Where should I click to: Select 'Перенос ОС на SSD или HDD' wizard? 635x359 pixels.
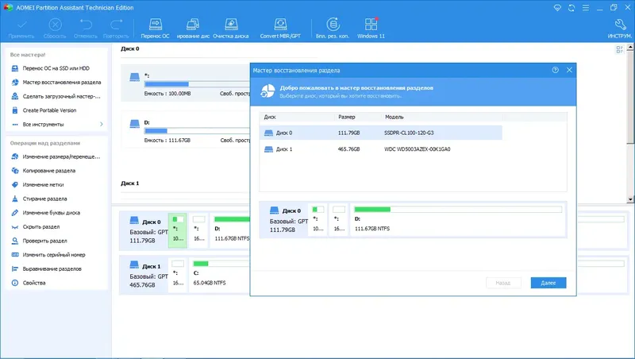coord(56,68)
